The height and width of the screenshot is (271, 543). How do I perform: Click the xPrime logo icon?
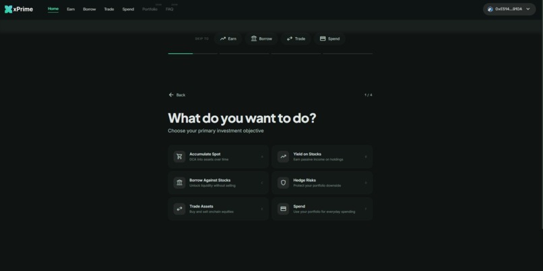pos(8,9)
